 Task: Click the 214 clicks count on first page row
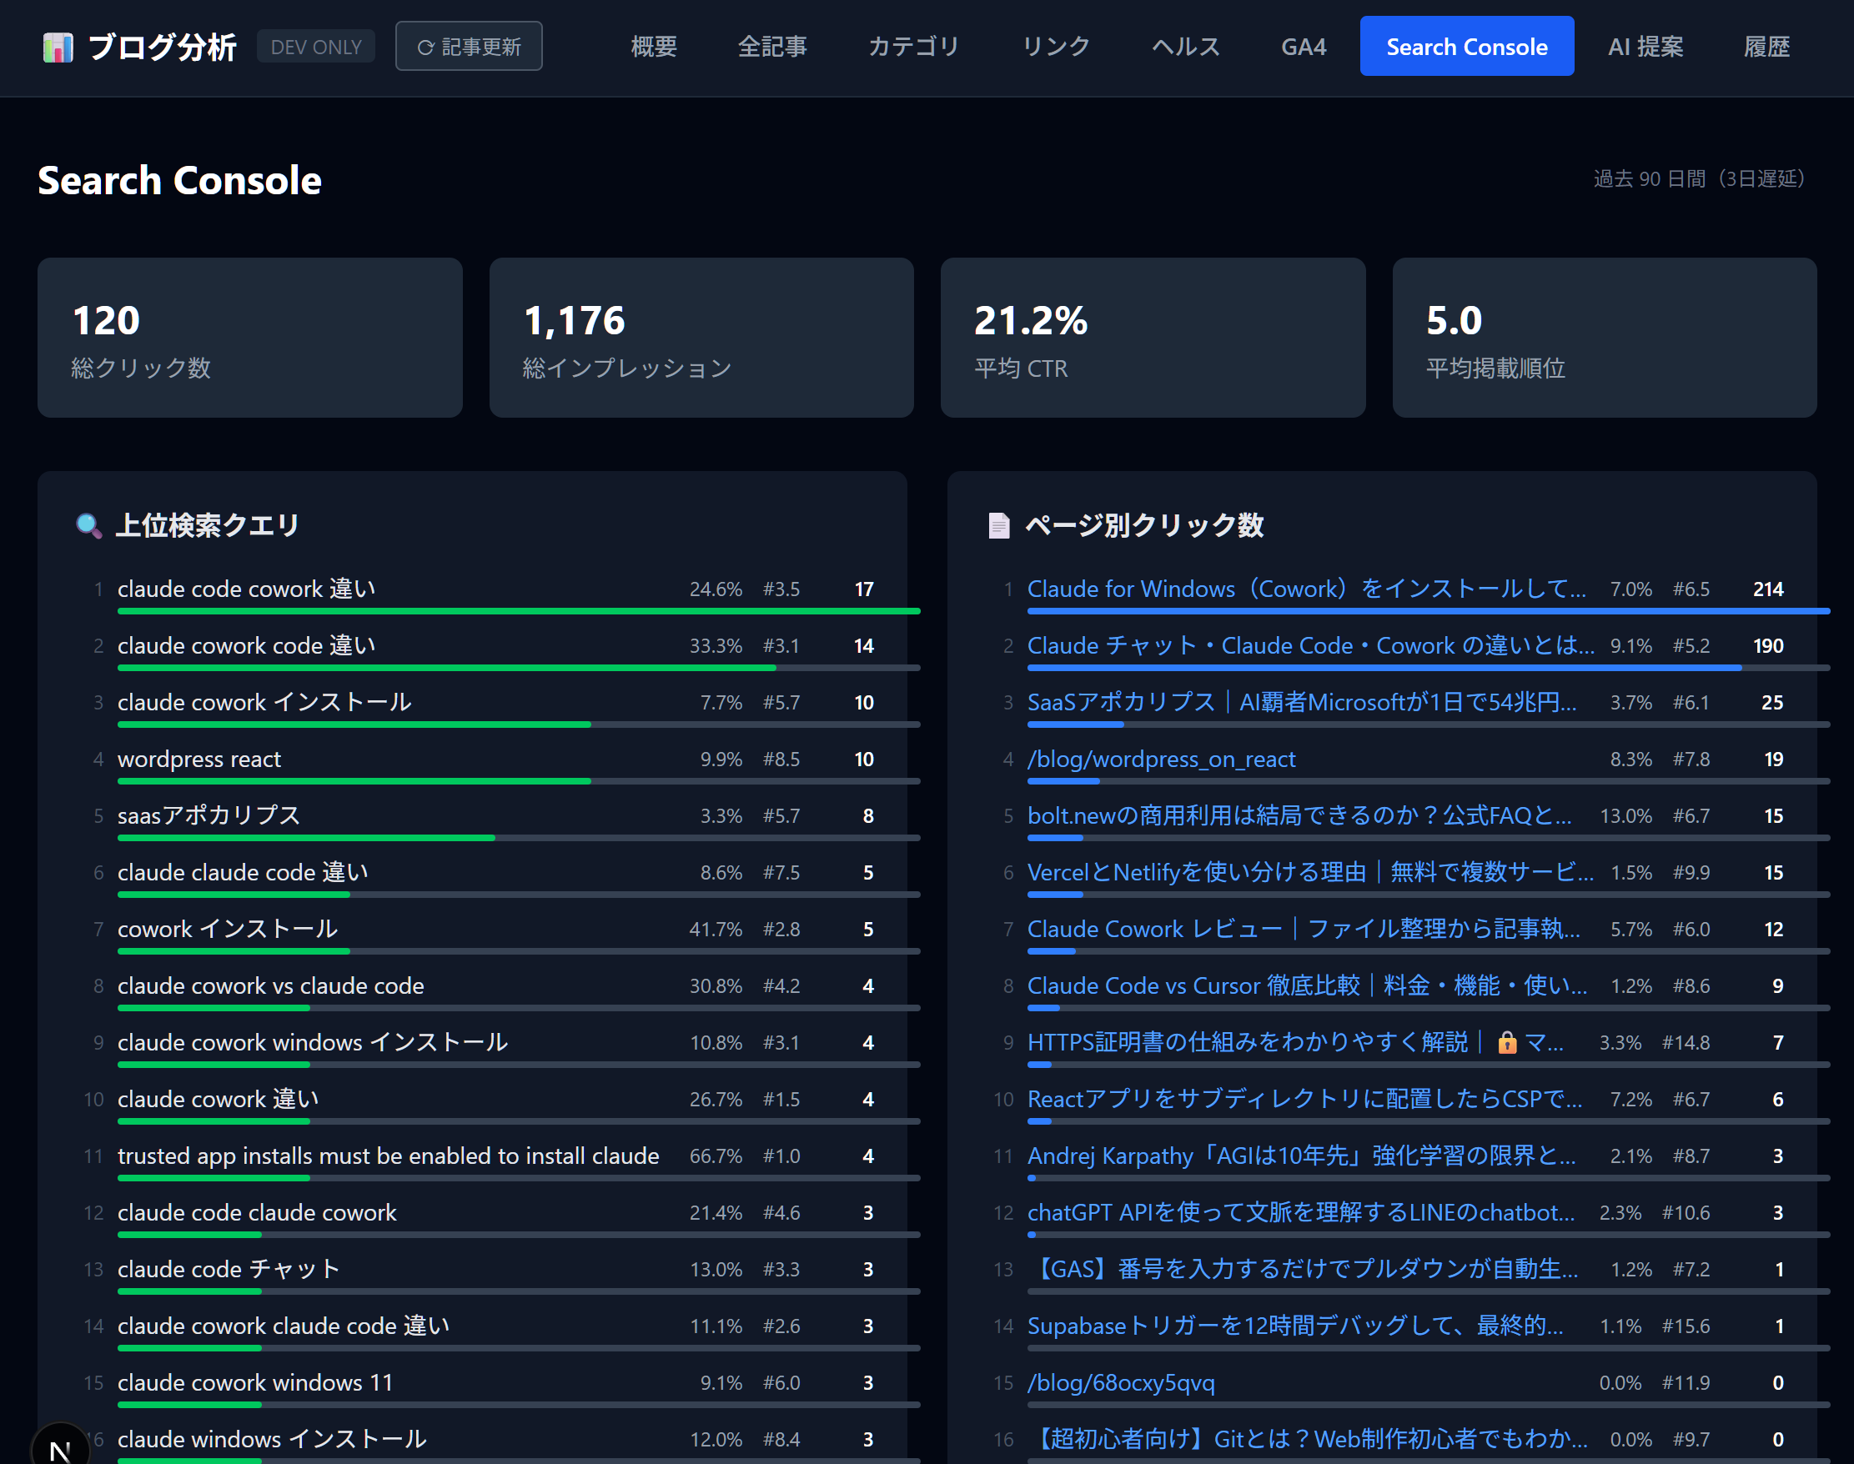point(1767,589)
